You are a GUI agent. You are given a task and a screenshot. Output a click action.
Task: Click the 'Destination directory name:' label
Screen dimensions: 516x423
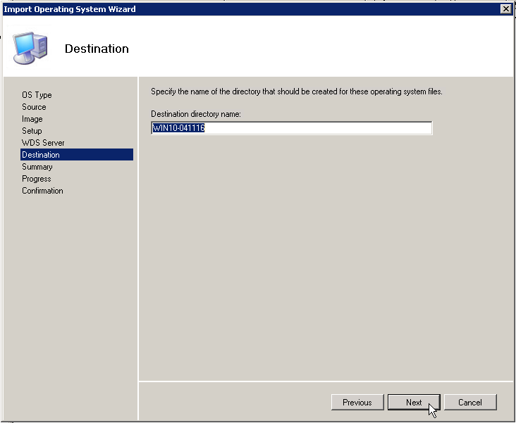pyautogui.click(x=197, y=114)
